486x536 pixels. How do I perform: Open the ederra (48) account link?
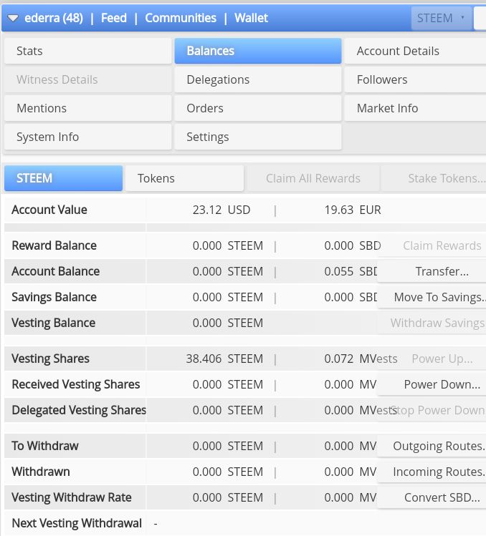click(x=54, y=18)
